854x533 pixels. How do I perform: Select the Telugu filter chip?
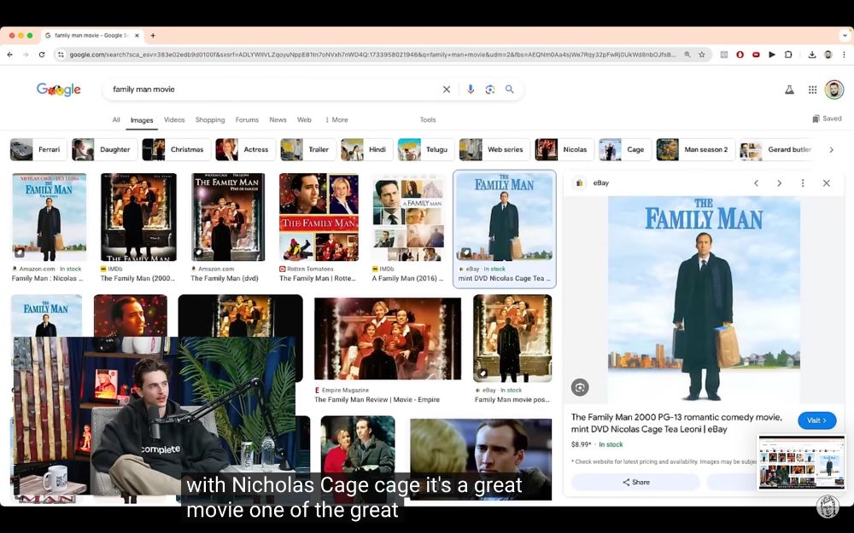[x=426, y=149]
